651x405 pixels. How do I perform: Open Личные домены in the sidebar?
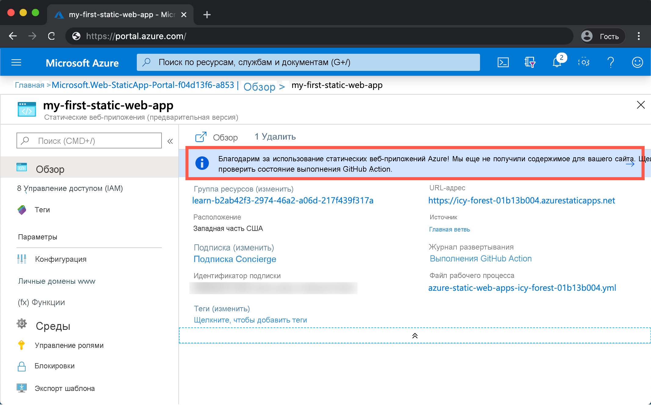coord(57,281)
